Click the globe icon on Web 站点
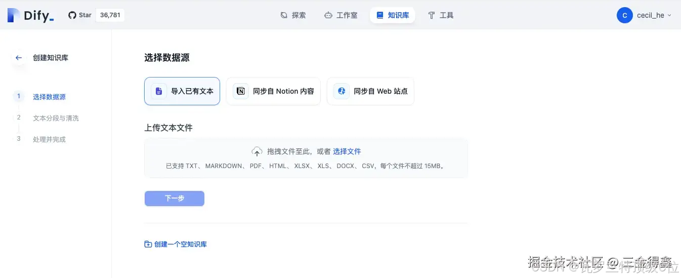Screen dimensions: 681x278 pos(342,91)
